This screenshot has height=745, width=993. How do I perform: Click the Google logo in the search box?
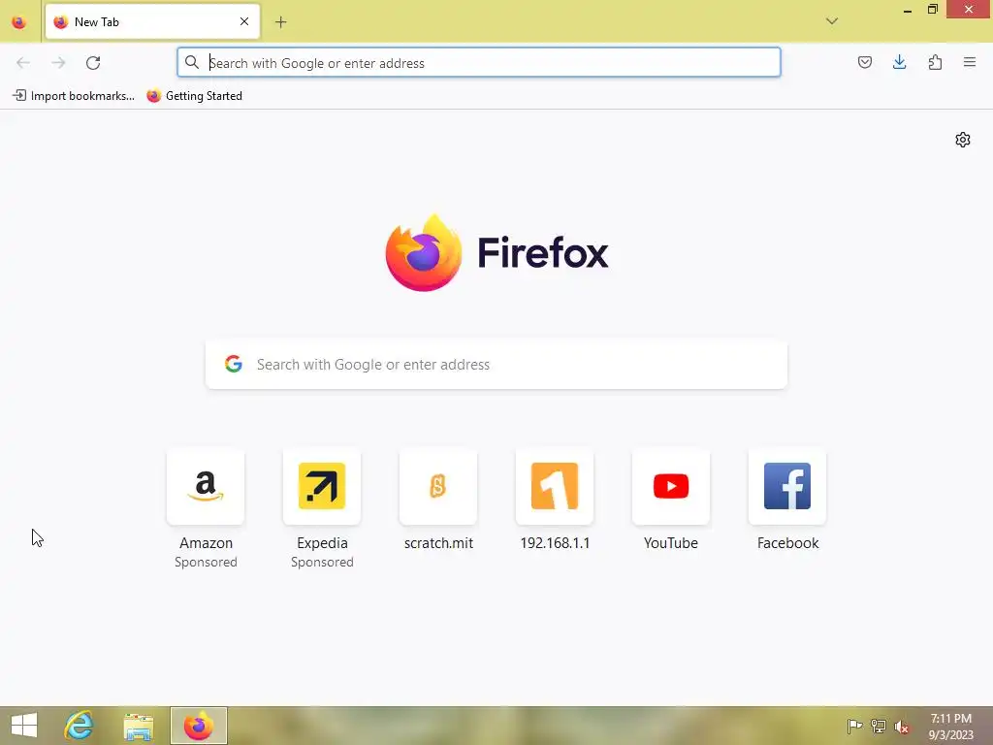point(234,364)
